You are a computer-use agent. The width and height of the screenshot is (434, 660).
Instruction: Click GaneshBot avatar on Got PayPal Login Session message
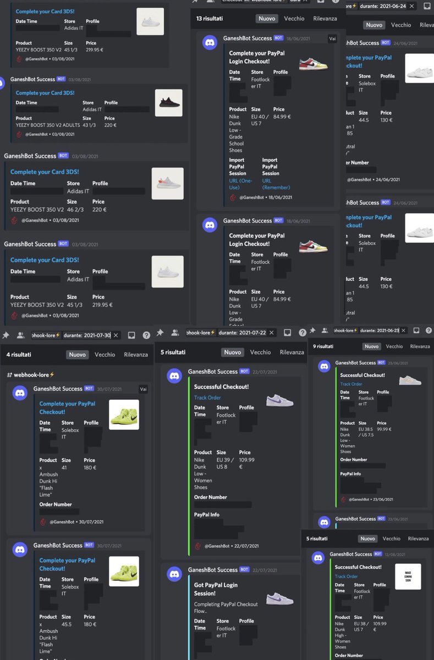point(175,574)
